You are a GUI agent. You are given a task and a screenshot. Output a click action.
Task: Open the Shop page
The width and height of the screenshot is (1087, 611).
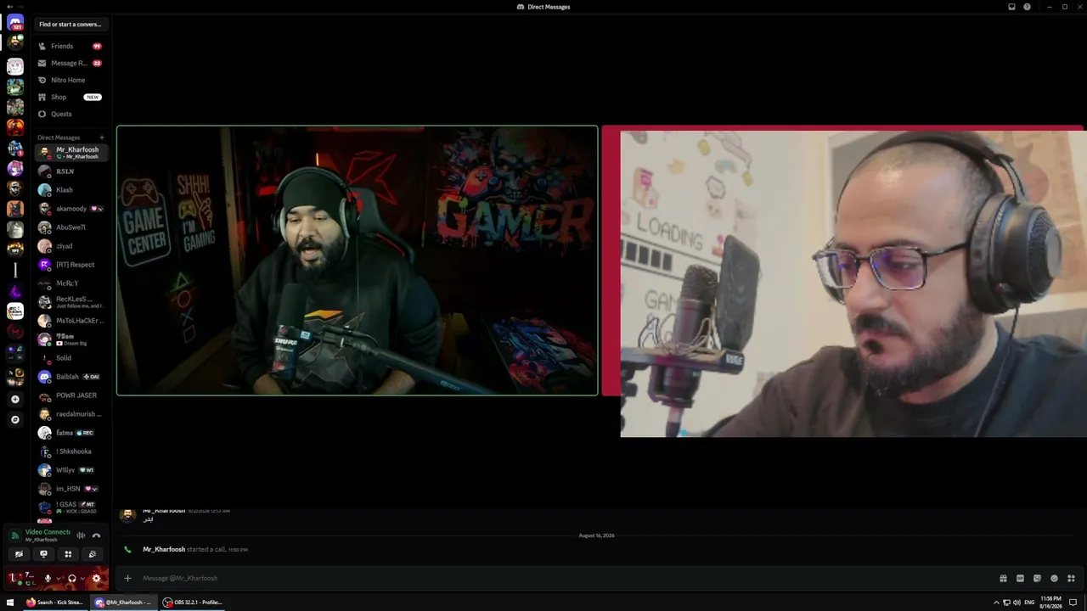[x=71, y=97]
